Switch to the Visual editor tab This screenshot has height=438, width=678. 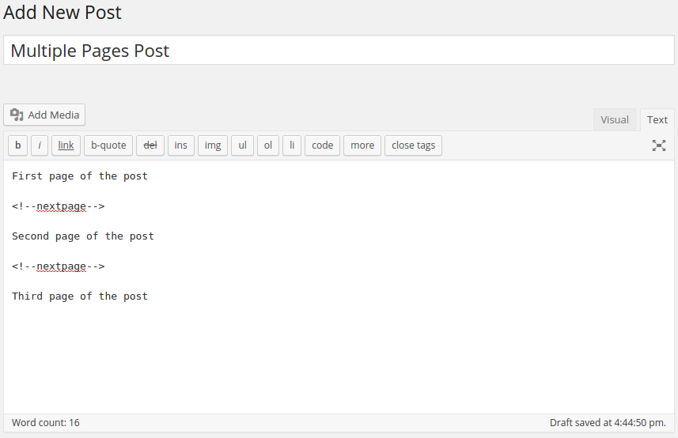(615, 120)
